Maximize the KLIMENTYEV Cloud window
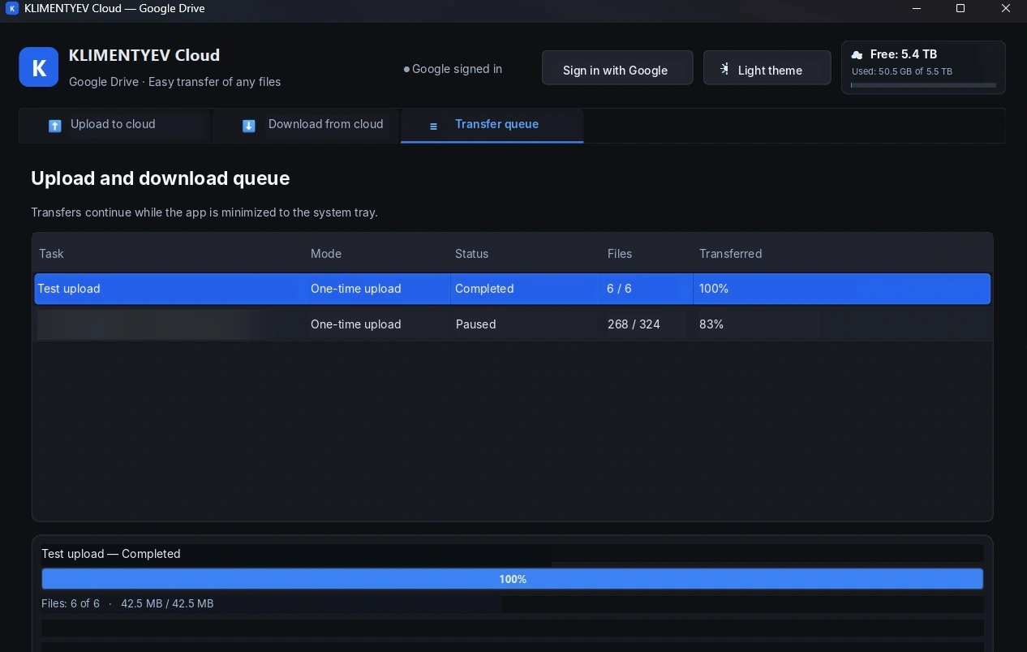 click(x=960, y=8)
